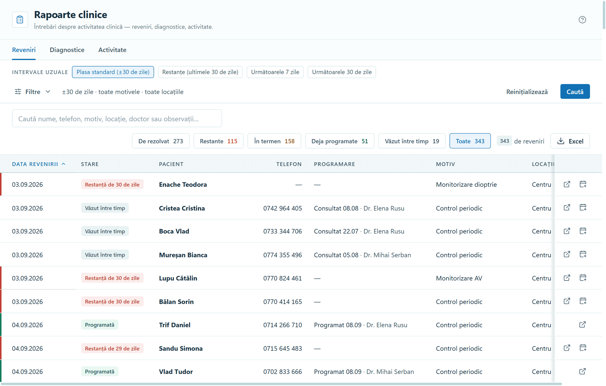Open Boca Vlad's record link icon

567,231
